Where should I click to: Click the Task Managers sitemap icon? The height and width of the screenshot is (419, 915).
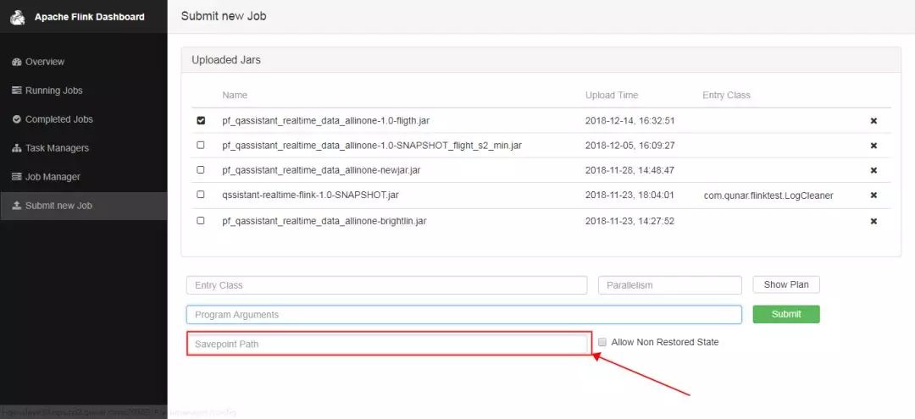click(x=16, y=148)
